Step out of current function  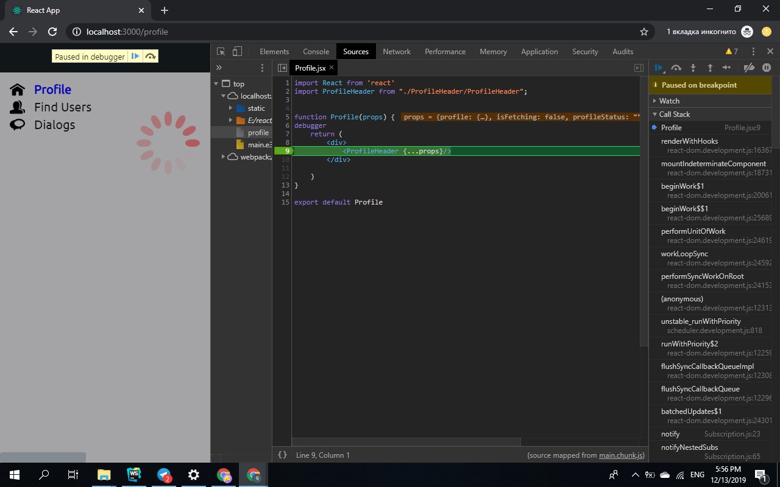coord(710,68)
